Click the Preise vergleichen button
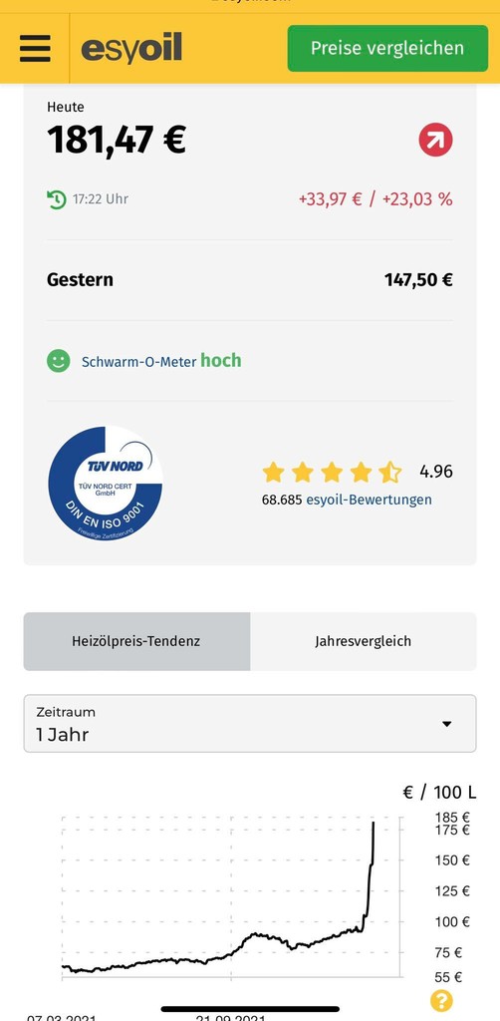 click(x=387, y=48)
